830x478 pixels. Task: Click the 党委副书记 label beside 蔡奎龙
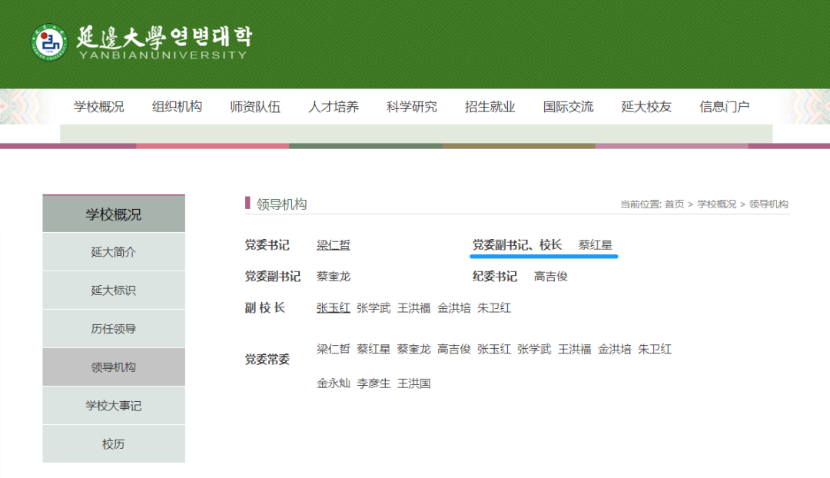click(273, 277)
